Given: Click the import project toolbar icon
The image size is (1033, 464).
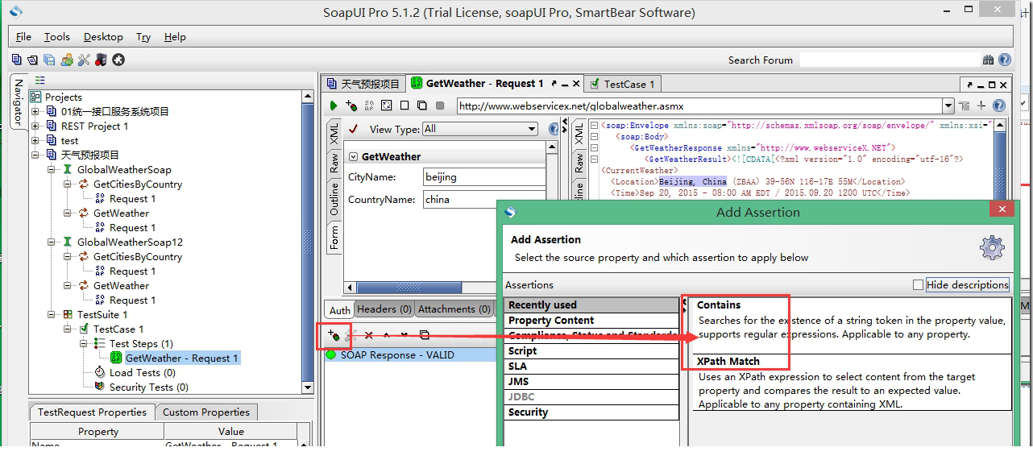Looking at the screenshot, I should pyautogui.click(x=32, y=60).
